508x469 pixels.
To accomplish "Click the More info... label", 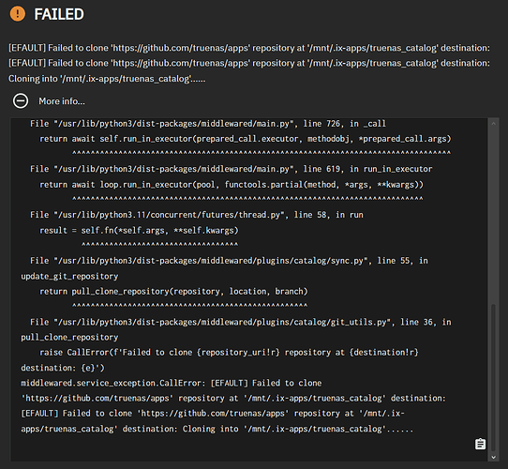I will tap(62, 101).
